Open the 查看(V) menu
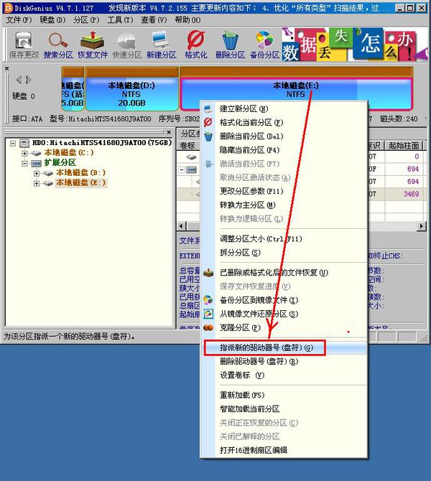This screenshot has height=481, width=431. (x=154, y=20)
